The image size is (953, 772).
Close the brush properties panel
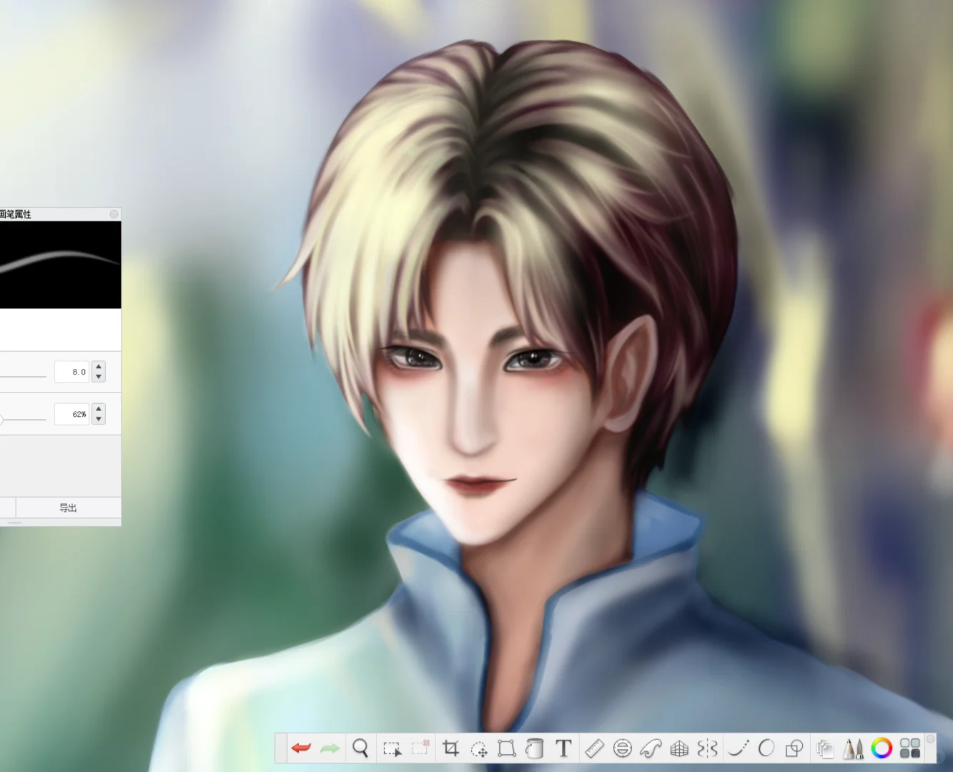(x=114, y=214)
